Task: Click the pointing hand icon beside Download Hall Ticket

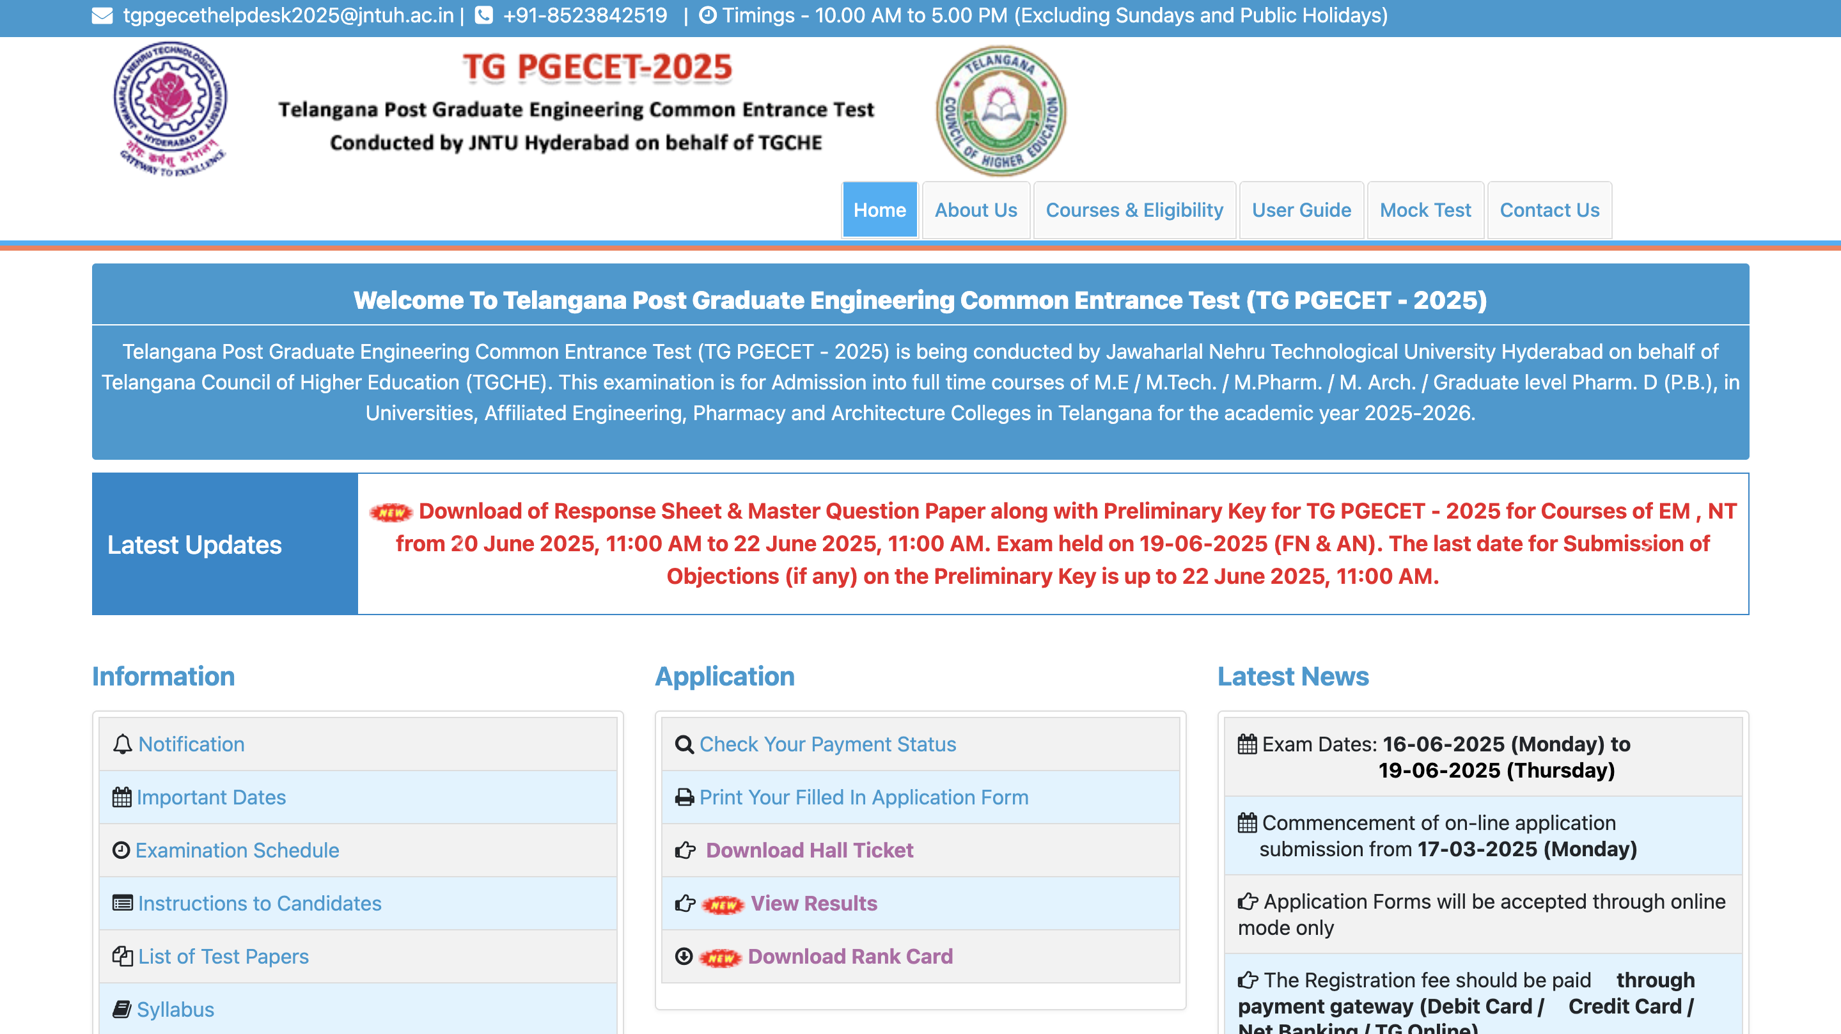Action: click(x=685, y=850)
